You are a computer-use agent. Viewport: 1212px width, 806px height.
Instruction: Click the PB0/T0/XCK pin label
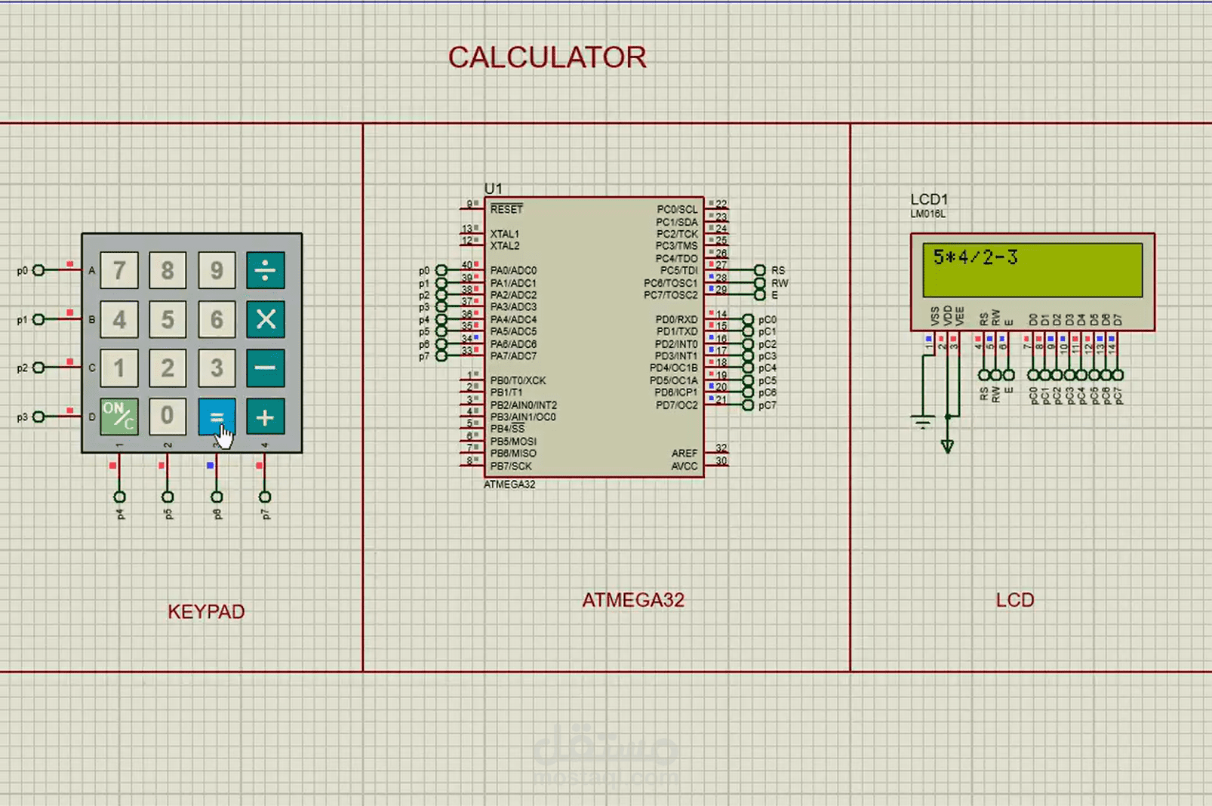point(518,380)
